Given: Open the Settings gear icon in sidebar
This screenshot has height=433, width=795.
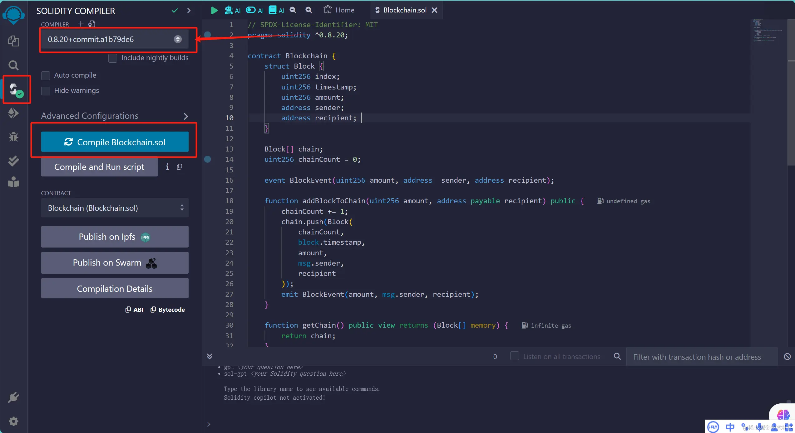Looking at the screenshot, I should pos(13,421).
